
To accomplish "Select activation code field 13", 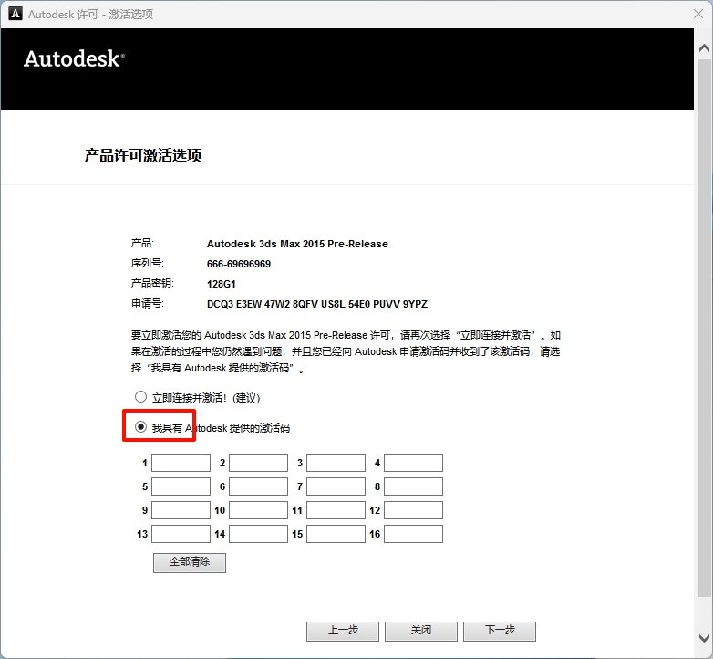I will [x=181, y=534].
